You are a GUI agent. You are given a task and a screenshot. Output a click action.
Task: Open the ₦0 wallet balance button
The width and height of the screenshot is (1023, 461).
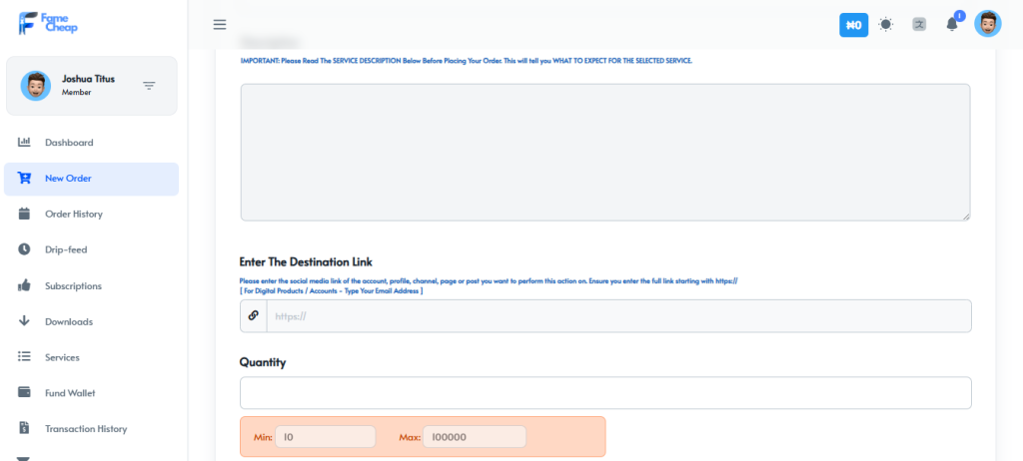coord(853,25)
